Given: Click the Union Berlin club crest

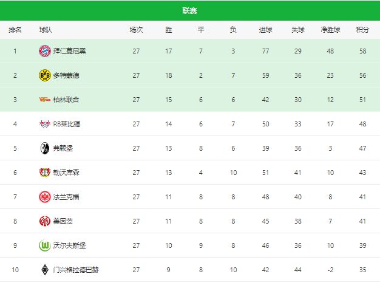Looking at the screenshot, I should pos(44,100).
